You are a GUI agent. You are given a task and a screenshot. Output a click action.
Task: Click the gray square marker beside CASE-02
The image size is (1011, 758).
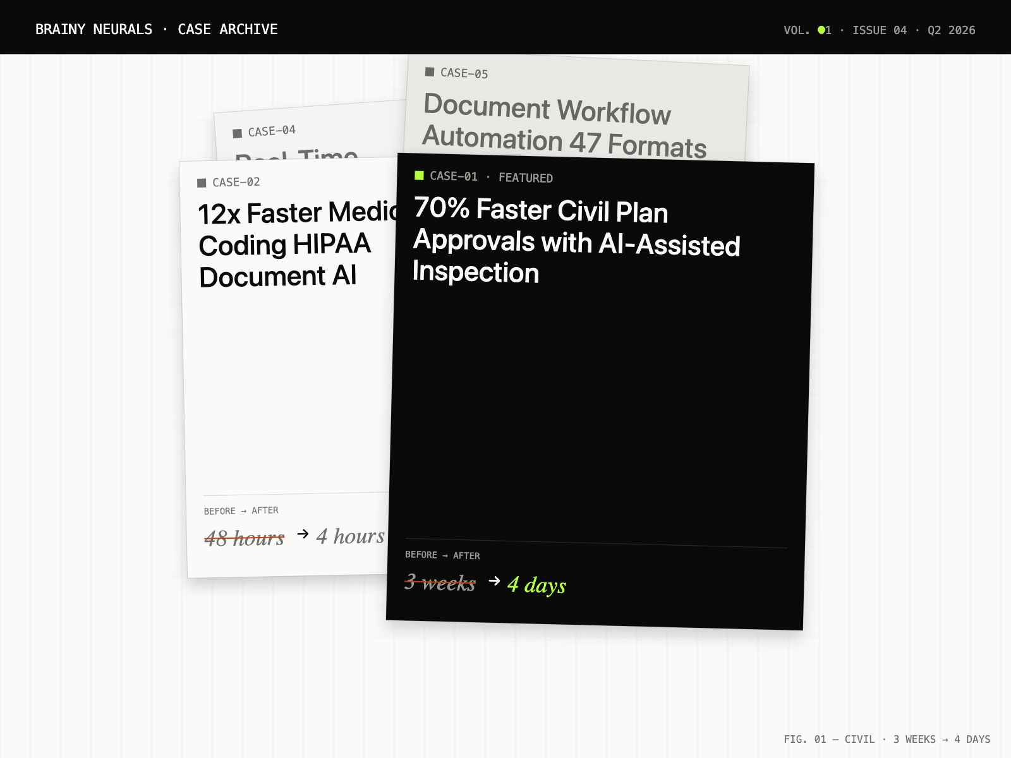tap(202, 183)
